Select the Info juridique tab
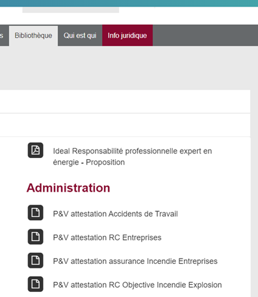The width and height of the screenshot is (258, 297). point(127,36)
